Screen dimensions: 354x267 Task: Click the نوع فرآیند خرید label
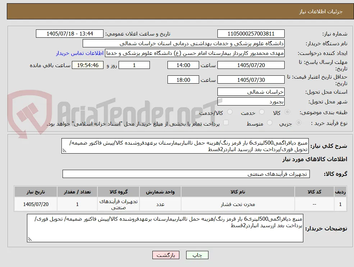329,123
